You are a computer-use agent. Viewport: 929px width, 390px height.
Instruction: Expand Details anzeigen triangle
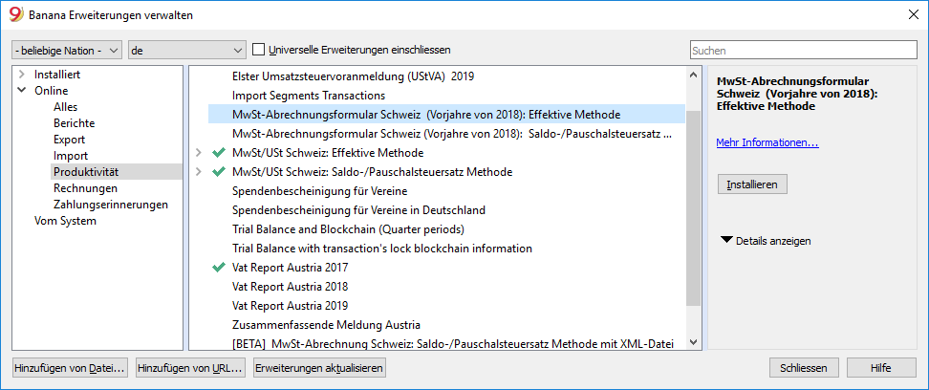point(726,241)
